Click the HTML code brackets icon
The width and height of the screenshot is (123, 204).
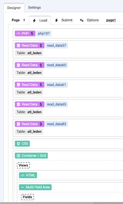(23, 175)
